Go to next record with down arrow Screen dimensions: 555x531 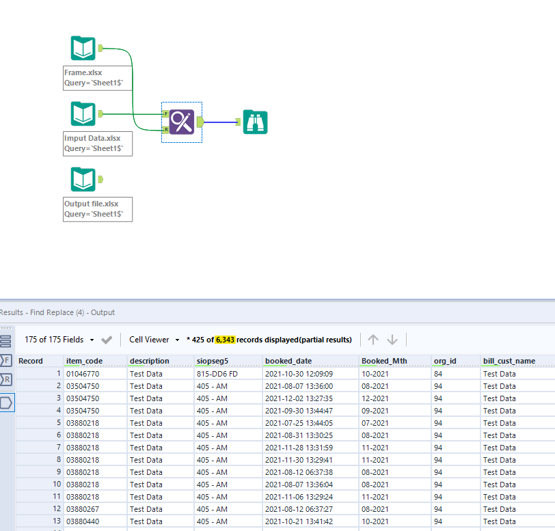pos(392,340)
